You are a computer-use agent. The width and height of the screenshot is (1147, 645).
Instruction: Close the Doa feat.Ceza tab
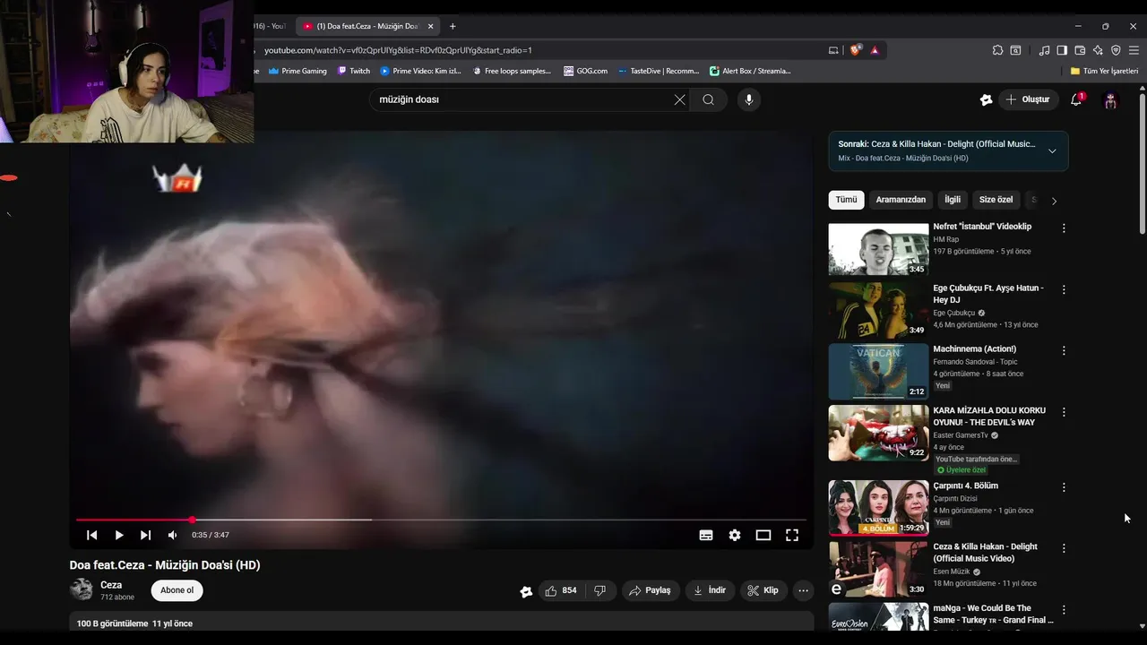click(x=430, y=26)
